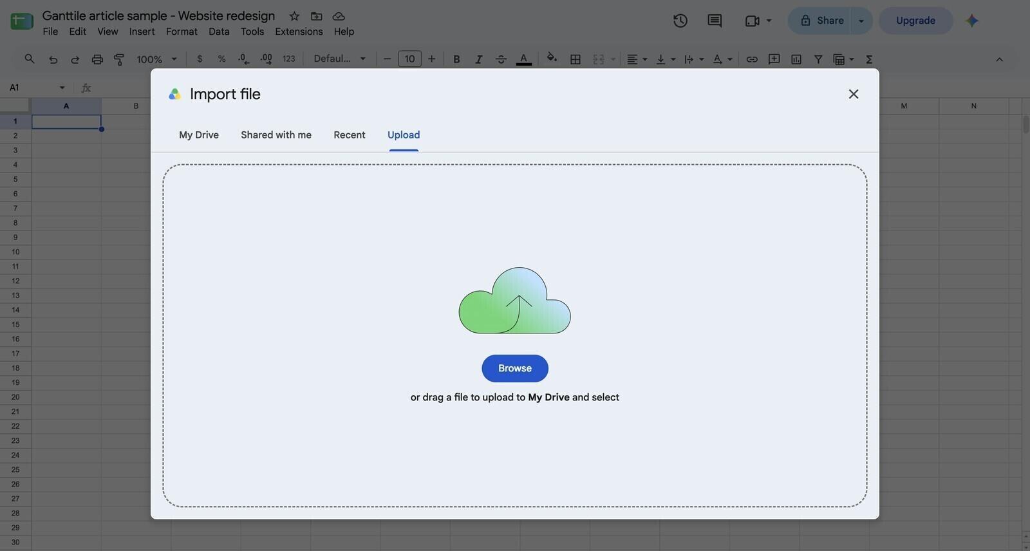Increase font size with plus button
This screenshot has width=1030, height=551.
tap(431, 59)
